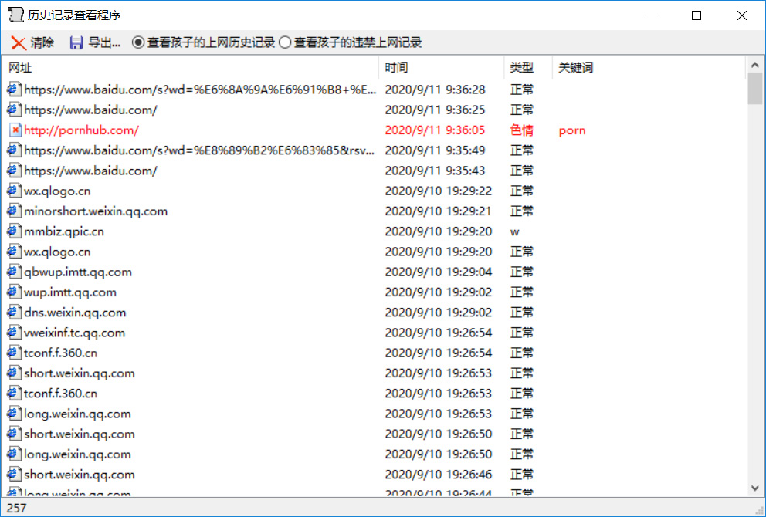Image resolution: width=766 pixels, height=517 pixels.
Task: Click baidu search URL containing %E8%89%B2
Action: pos(199,150)
